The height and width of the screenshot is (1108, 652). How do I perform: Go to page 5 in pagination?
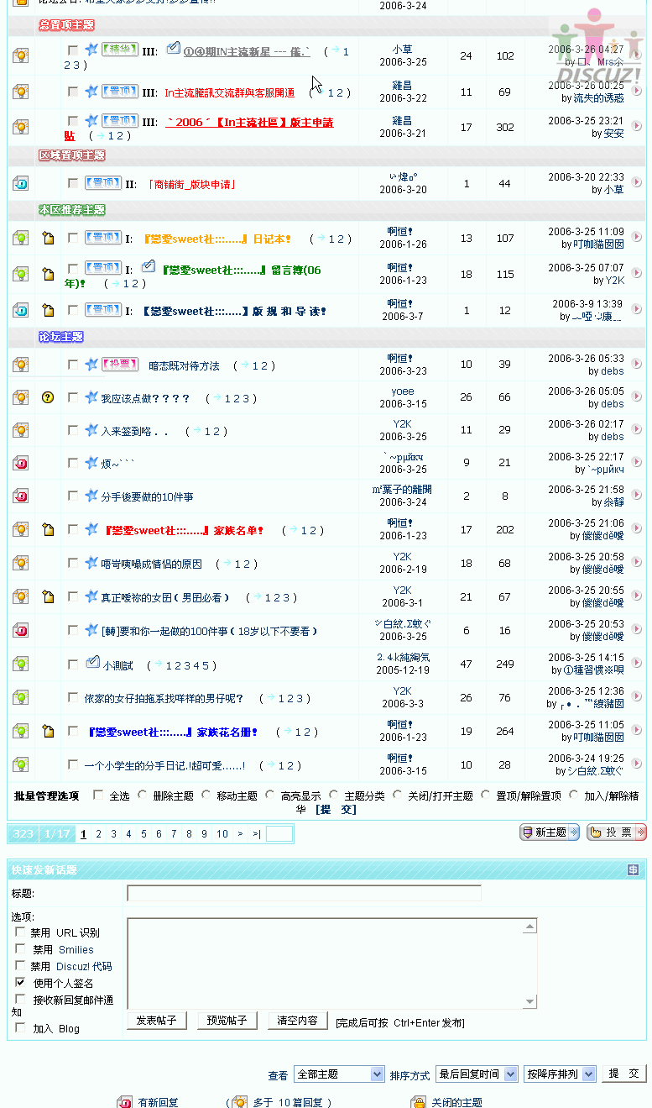(143, 834)
